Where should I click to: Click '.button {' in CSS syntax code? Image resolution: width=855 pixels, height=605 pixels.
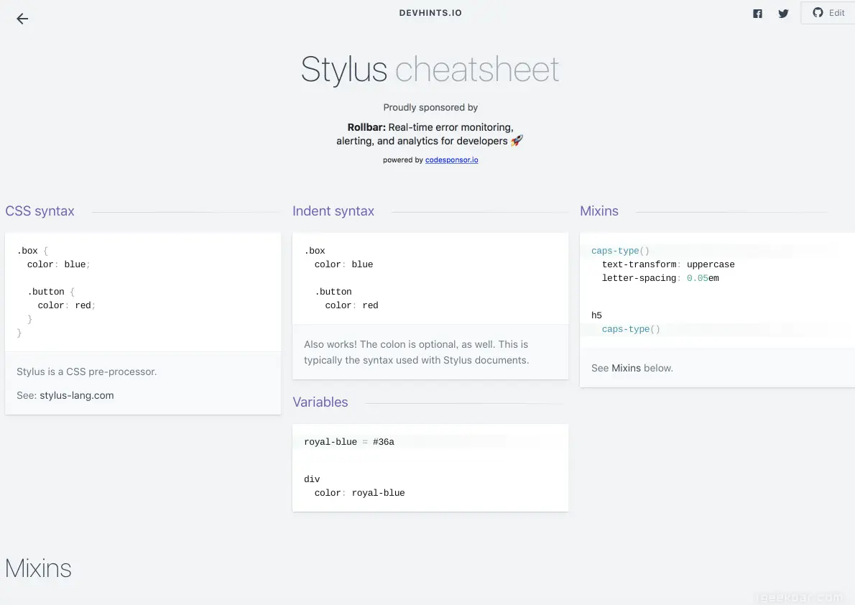pyautogui.click(x=51, y=292)
